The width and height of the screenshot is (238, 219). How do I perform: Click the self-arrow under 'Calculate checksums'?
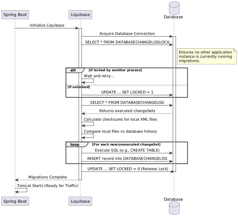(x=88, y=124)
